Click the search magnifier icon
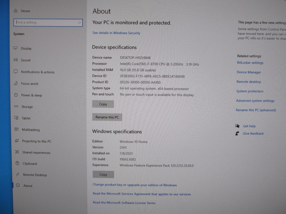Image resolution: width=286 pixels, height=214 pixels. pyautogui.click(x=79, y=23)
